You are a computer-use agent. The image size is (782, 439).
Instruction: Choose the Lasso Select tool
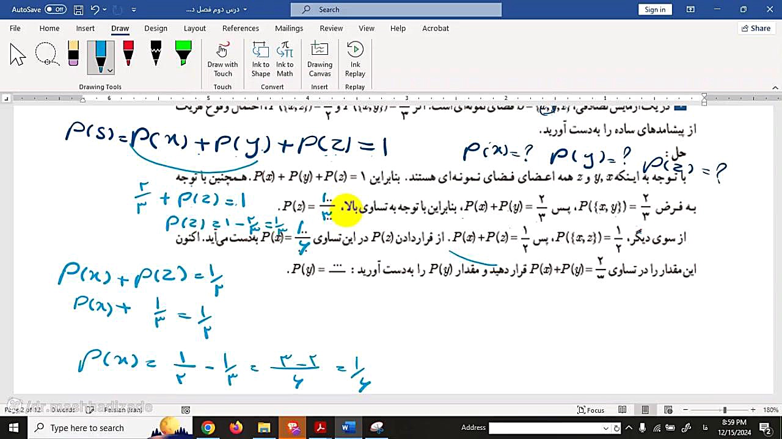click(x=46, y=54)
